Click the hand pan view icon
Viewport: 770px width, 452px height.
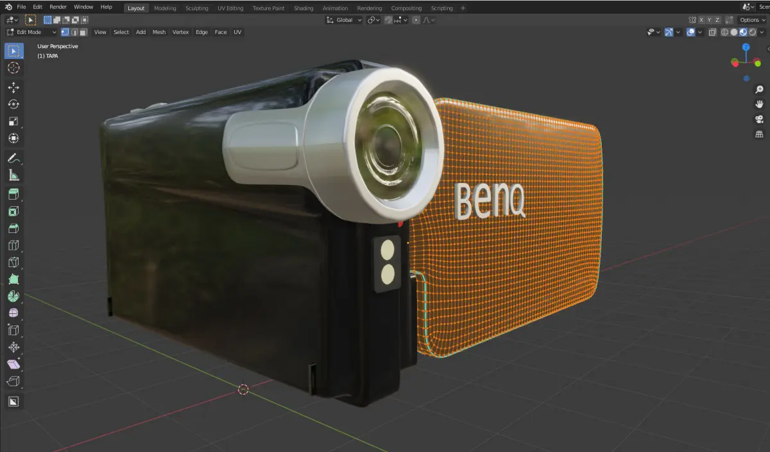(x=759, y=104)
